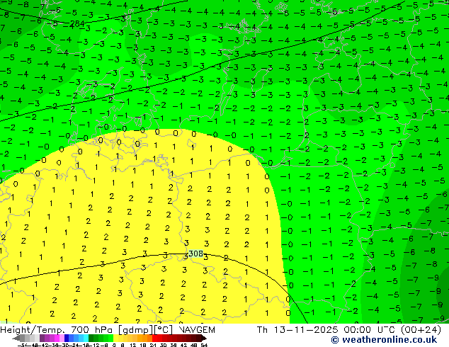Click the NAVGEM model name label
The width and height of the screenshot is (449, 347).
pyautogui.click(x=197, y=330)
